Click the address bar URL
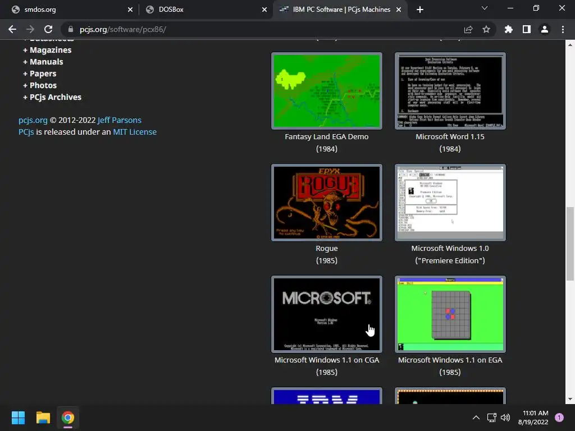Screen dimensions: 575x431 click(123, 29)
